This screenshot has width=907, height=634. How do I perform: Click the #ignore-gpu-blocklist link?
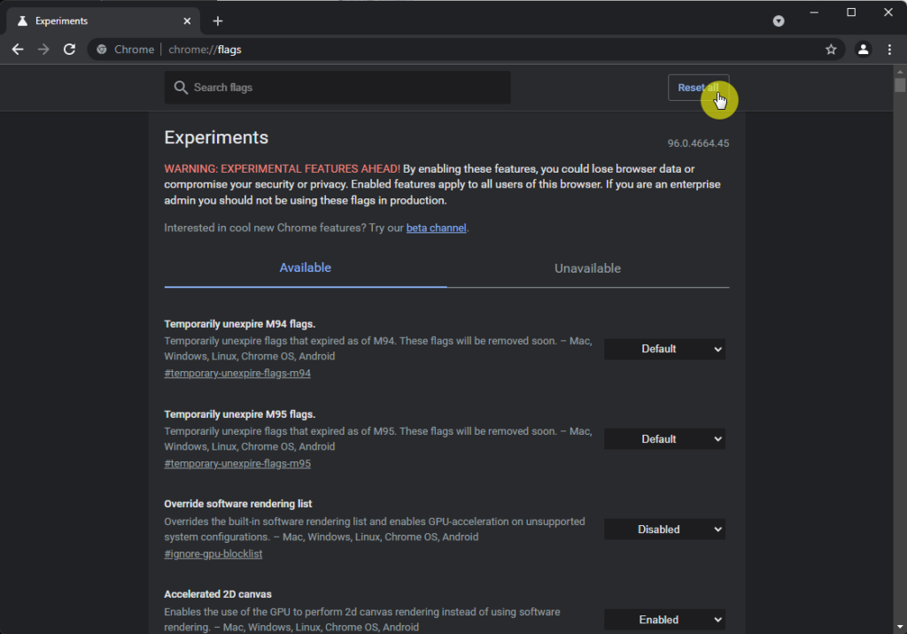[213, 553]
